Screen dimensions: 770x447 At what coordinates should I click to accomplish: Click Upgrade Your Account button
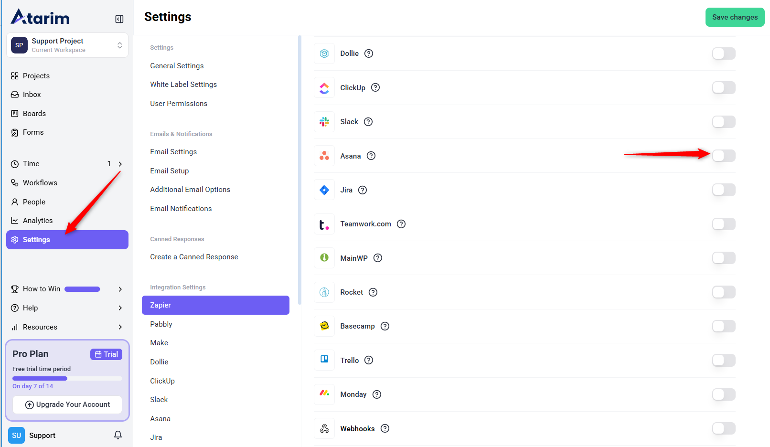pyautogui.click(x=67, y=404)
